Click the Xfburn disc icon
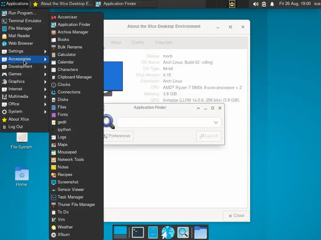The width and height of the screenshot is (321, 240). click(x=53, y=235)
